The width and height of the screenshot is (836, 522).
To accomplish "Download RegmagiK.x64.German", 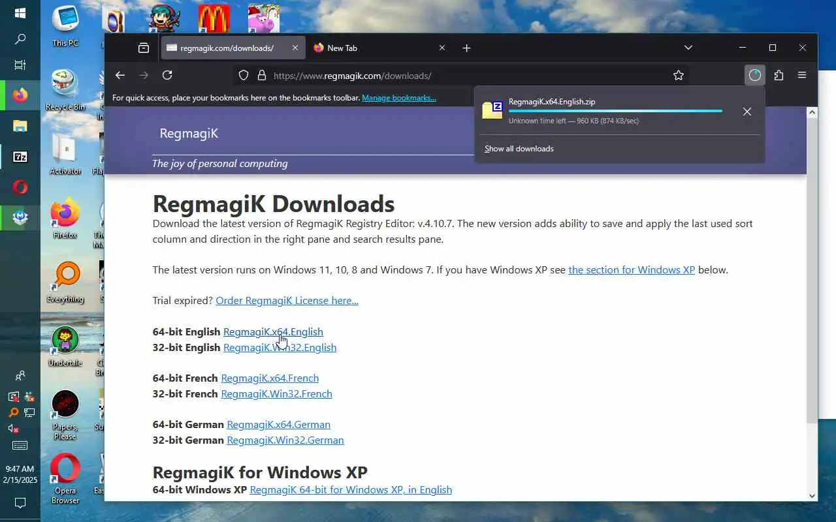I will pyautogui.click(x=278, y=424).
